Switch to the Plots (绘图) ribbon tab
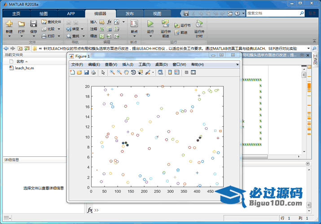The width and height of the screenshot is (321, 224). [x=44, y=14]
